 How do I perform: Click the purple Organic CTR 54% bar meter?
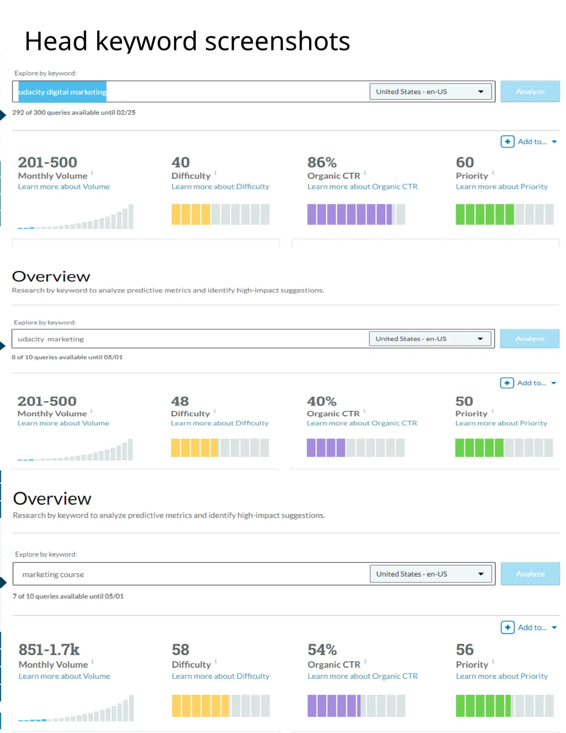coord(357,706)
